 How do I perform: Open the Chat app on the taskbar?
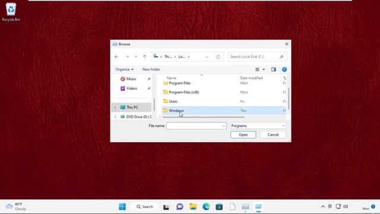click(x=179, y=207)
